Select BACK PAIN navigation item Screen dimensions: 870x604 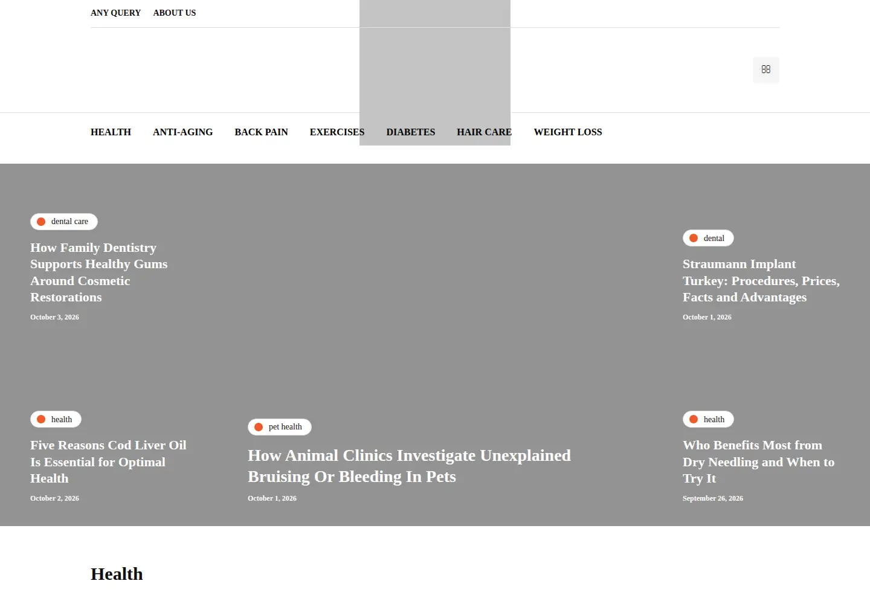(x=261, y=132)
